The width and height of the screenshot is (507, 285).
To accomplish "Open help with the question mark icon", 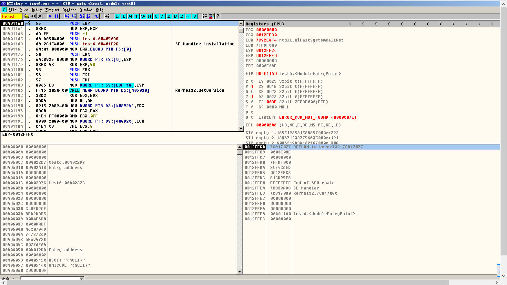I will [x=218, y=16].
